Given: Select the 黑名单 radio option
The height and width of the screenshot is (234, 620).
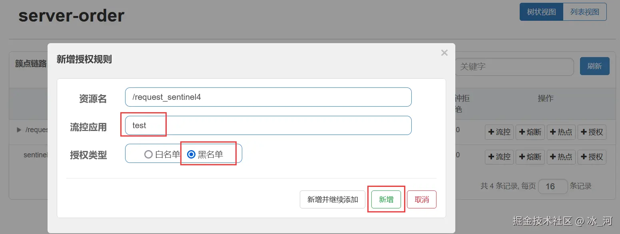Looking at the screenshot, I should pos(191,154).
